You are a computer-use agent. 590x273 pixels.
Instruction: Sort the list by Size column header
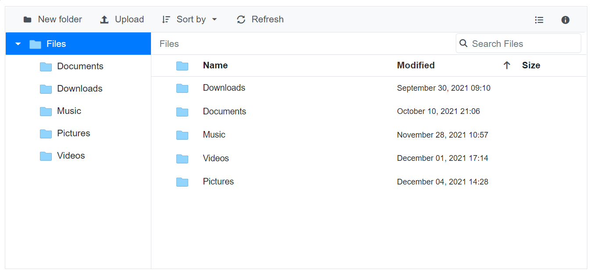click(531, 65)
